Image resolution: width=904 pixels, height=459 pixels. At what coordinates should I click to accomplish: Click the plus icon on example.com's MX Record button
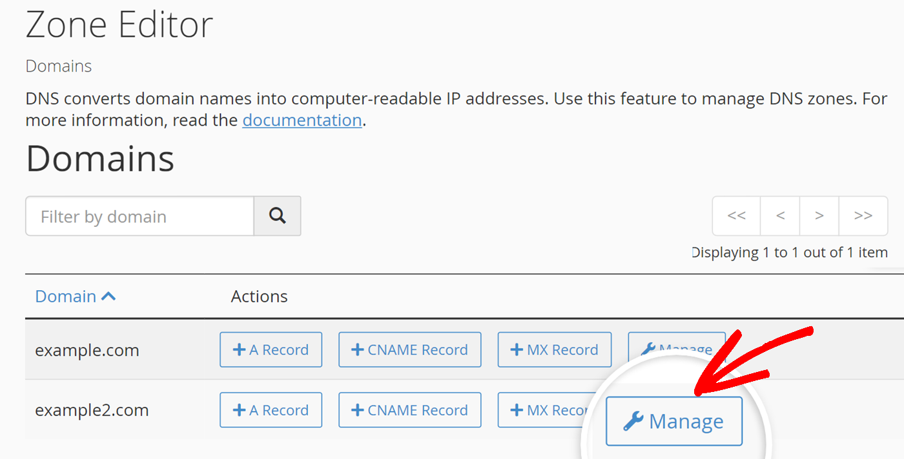tap(516, 349)
